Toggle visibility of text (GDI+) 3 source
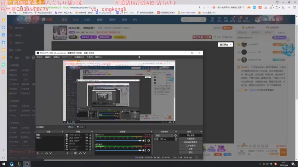The height and width of the screenshot is (167, 298). (87, 138)
